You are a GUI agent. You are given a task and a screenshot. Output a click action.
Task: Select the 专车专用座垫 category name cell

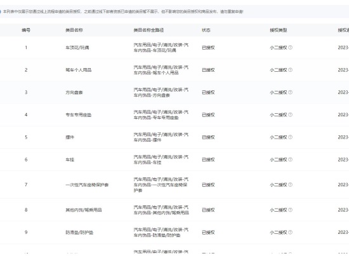[x=78, y=115]
